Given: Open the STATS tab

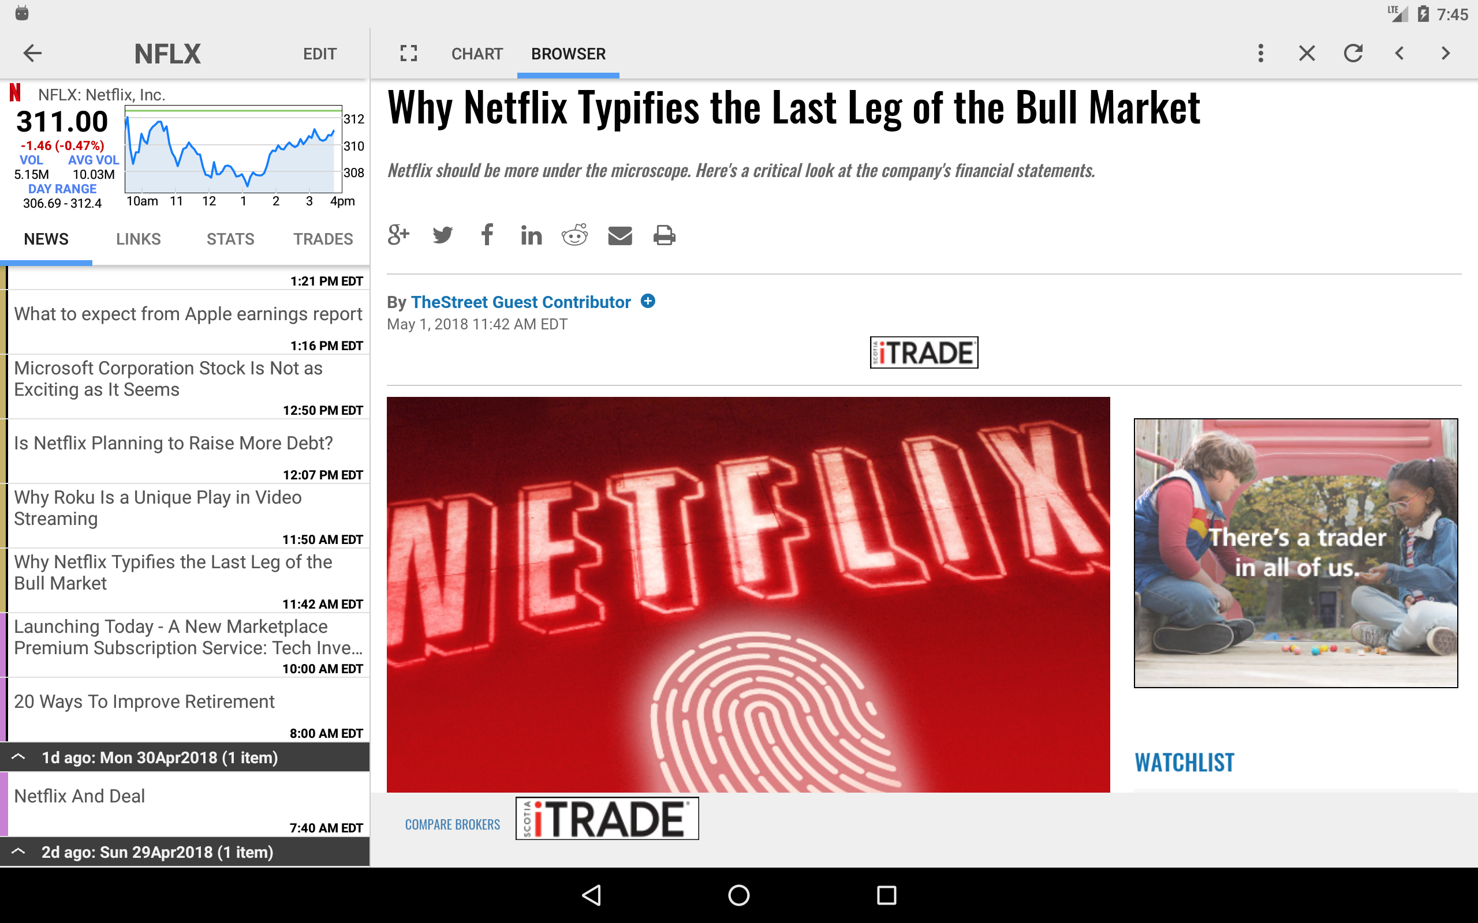Looking at the screenshot, I should coord(230,239).
